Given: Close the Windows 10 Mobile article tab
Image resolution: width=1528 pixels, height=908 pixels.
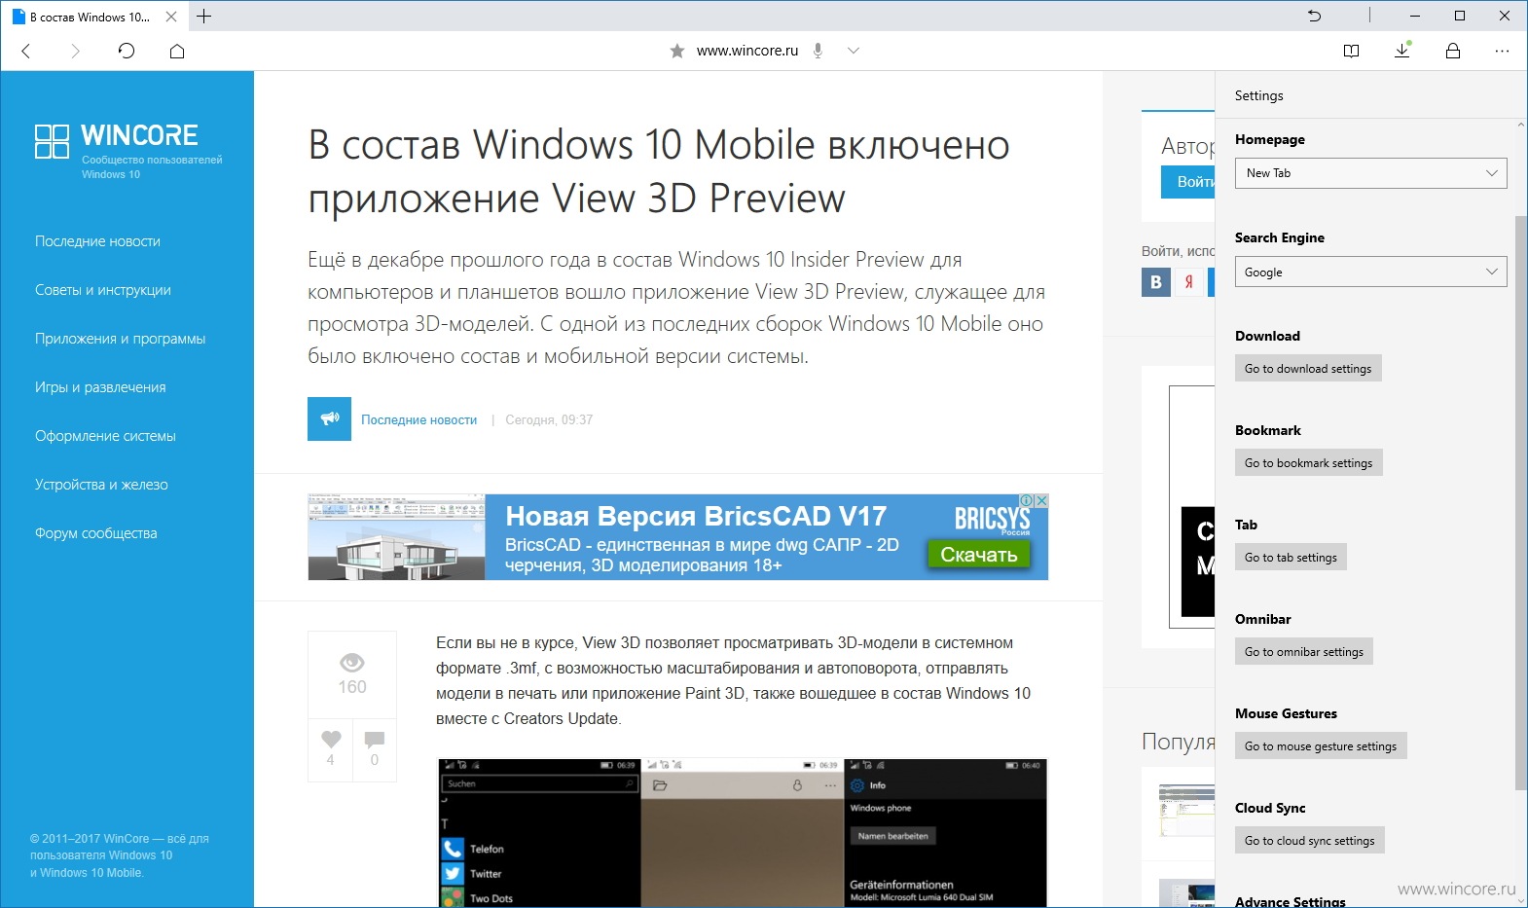Looking at the screenshot, I should point(172,17).
